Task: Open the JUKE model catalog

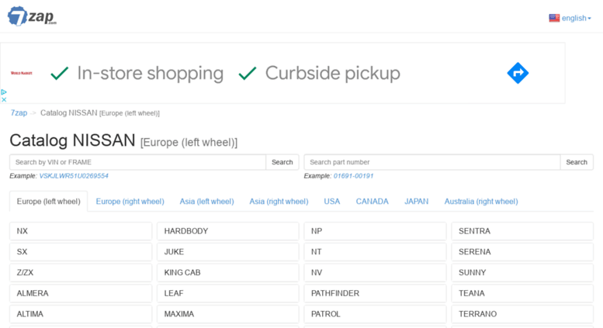Action: tap(228, 252)
